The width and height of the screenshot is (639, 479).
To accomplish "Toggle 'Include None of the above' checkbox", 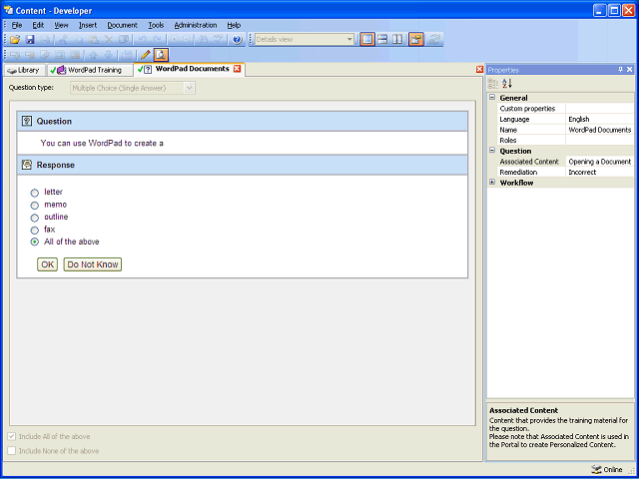I will click(x=11, y=451).
